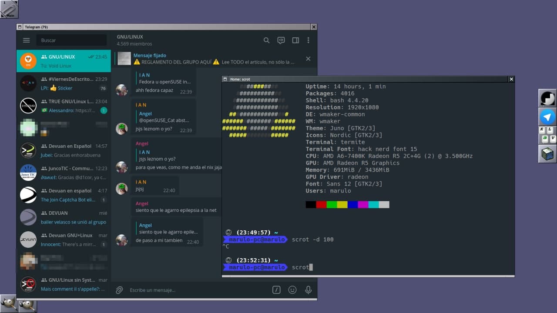Open the three-dot more options menu
The height and width of the screenshot is (313, 557).
coord(308,40)
